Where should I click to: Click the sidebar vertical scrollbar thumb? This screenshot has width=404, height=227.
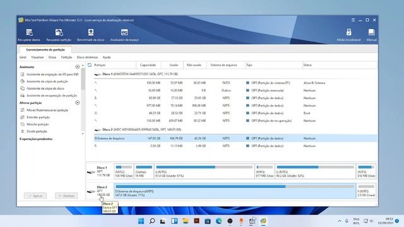(x=83, y=78)
